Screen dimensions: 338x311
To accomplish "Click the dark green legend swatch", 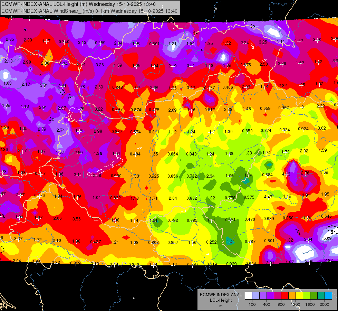I will (x=313, y=296).
